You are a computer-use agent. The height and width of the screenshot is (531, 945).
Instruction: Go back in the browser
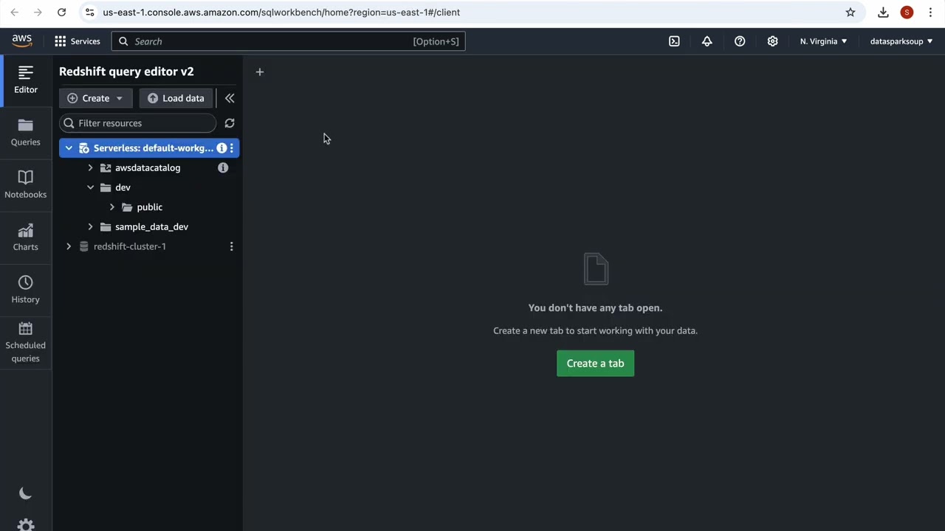click(x=14, y=12)
